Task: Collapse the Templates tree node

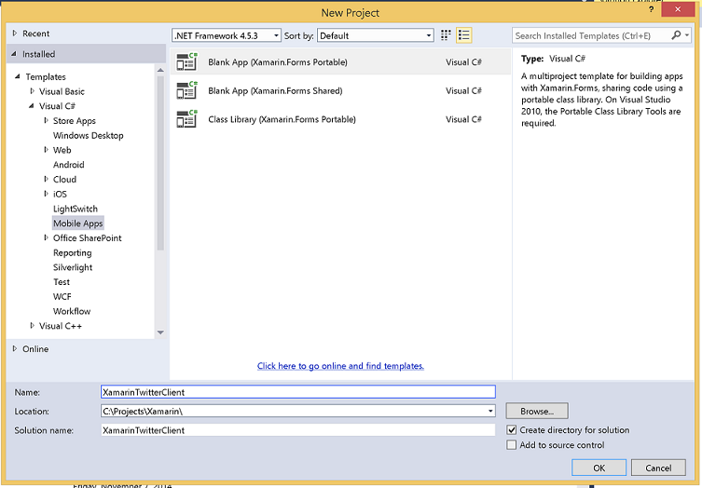Action: [x=18, y=76]
